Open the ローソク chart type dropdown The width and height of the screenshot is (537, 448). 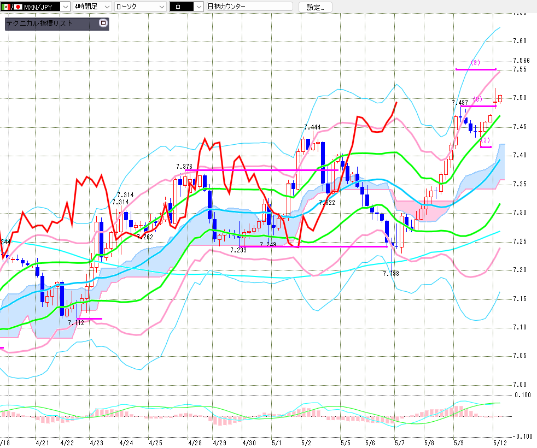pyautogui.click(x=161, y=7)
